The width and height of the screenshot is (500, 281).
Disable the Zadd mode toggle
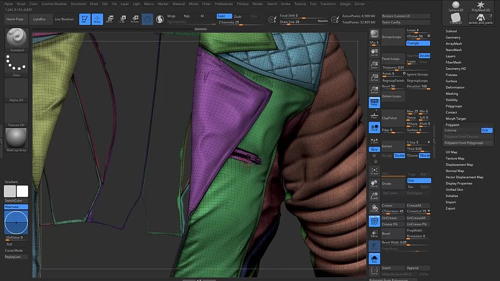coord(224,16)
